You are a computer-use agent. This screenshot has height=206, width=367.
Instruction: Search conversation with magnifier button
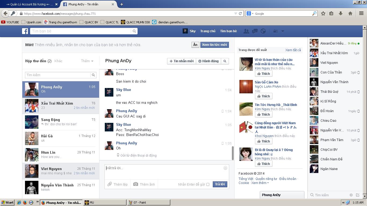click(225, 61)
